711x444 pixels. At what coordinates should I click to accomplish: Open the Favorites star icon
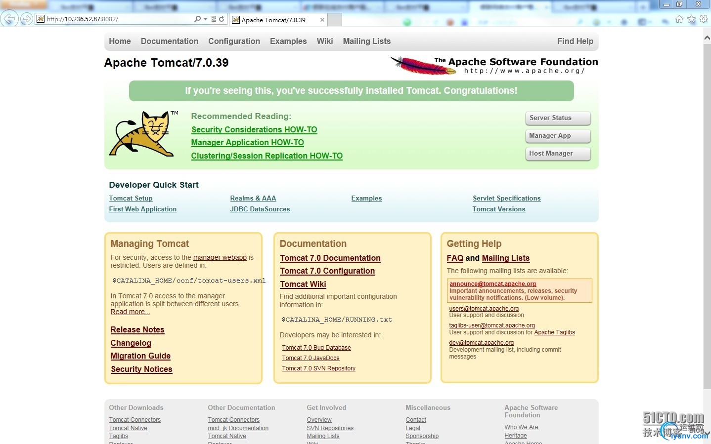(691, 19)
